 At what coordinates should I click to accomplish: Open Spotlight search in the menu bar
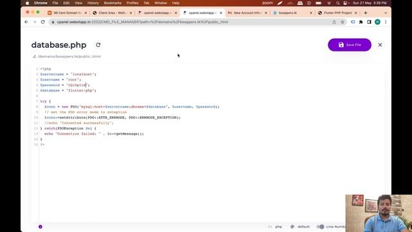point(338,3)
